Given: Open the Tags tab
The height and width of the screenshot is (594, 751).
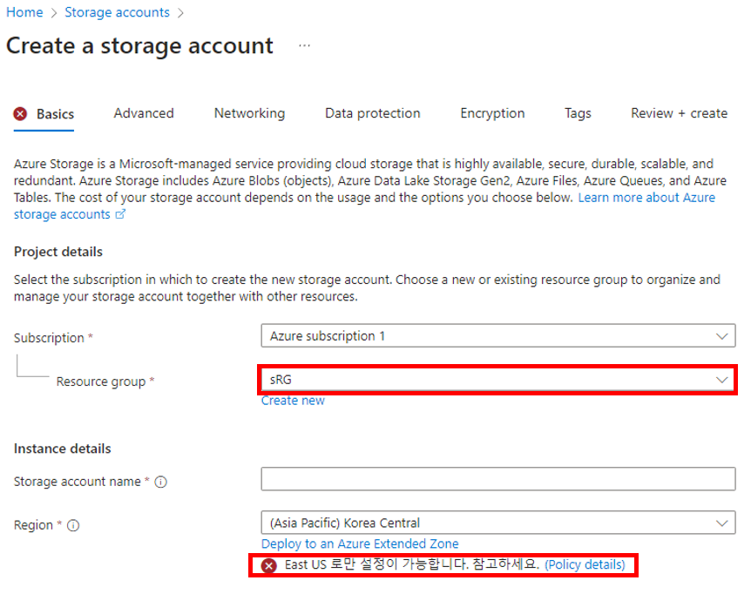Looking at the screenshot, I should pos(578,113).
